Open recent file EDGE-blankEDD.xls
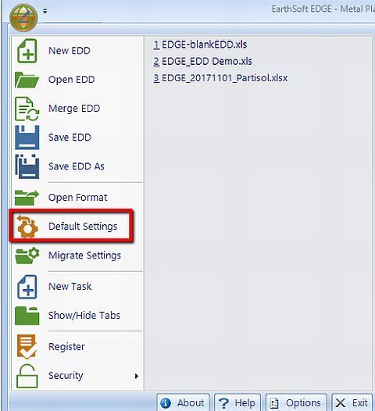Image resolution: width=375 pixels, height=411 pixels. coord(200,45)
